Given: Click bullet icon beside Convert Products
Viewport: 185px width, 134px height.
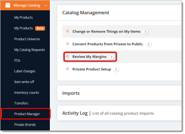Looking at the screenshot, I should point(68,44).
